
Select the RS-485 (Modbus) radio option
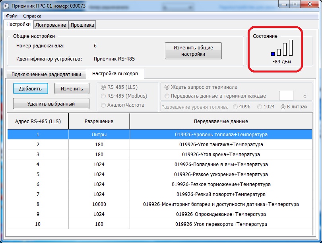pyautogui.click(x=104, y=96)
